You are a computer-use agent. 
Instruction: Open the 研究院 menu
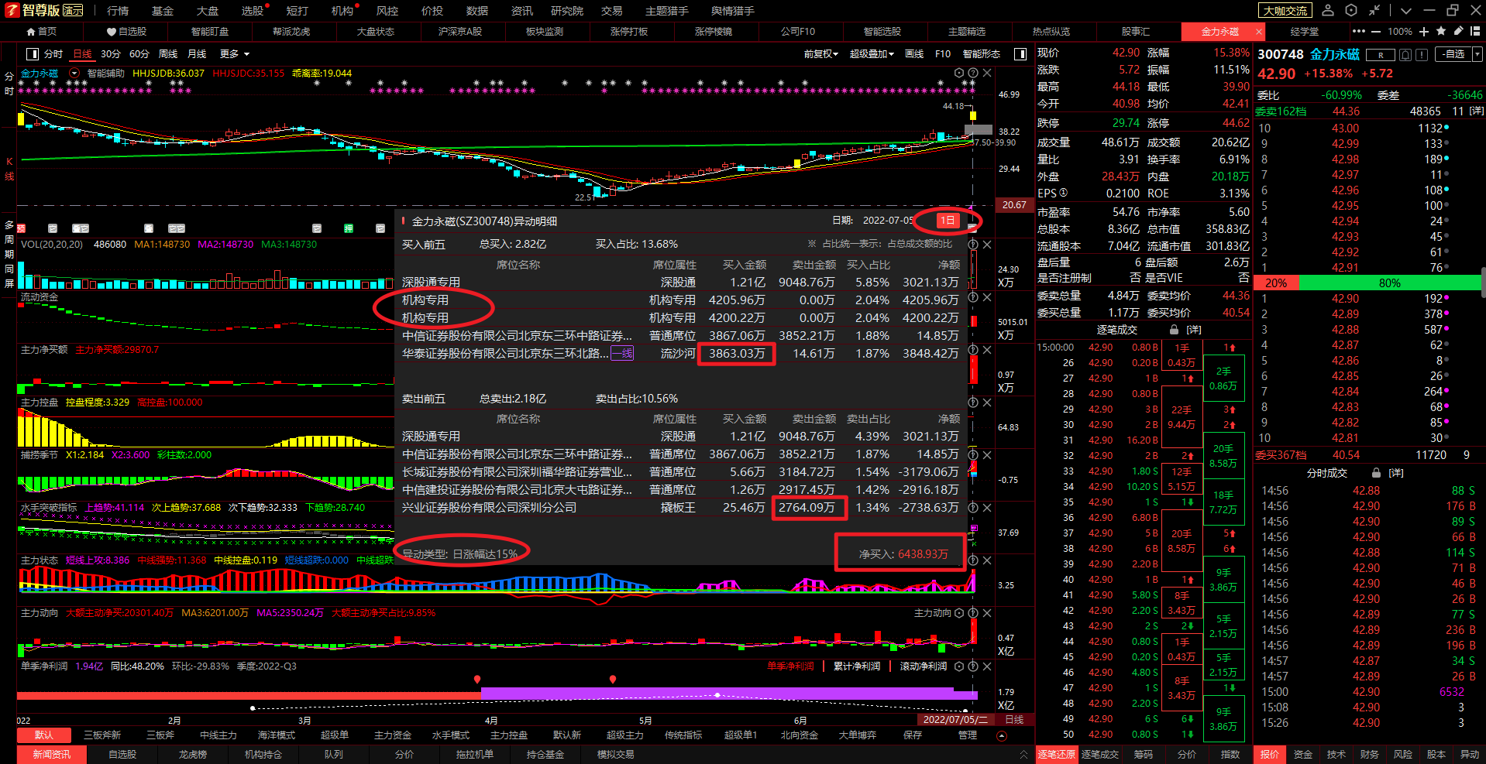[x=567, y=11]
